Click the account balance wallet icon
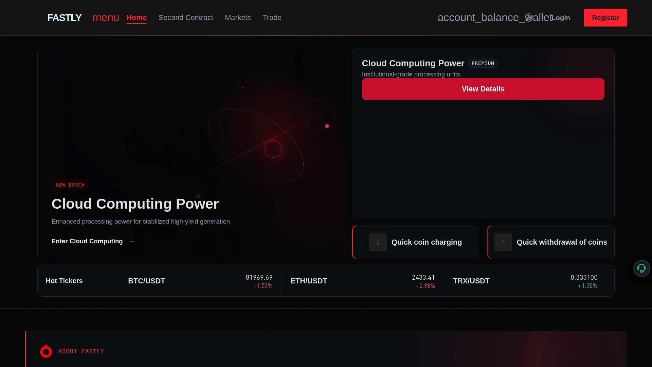The width and height of the screenshot is (652, 367). (x=495, y=18)
